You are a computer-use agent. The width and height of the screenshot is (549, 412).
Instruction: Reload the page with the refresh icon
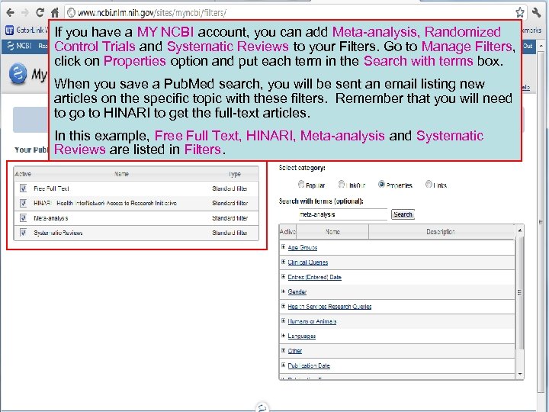click(40, 13)
